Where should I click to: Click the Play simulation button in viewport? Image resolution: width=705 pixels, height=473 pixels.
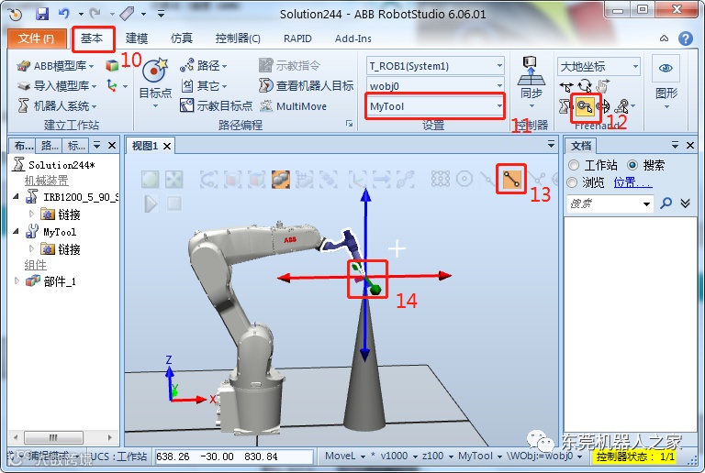click(151, 203)
